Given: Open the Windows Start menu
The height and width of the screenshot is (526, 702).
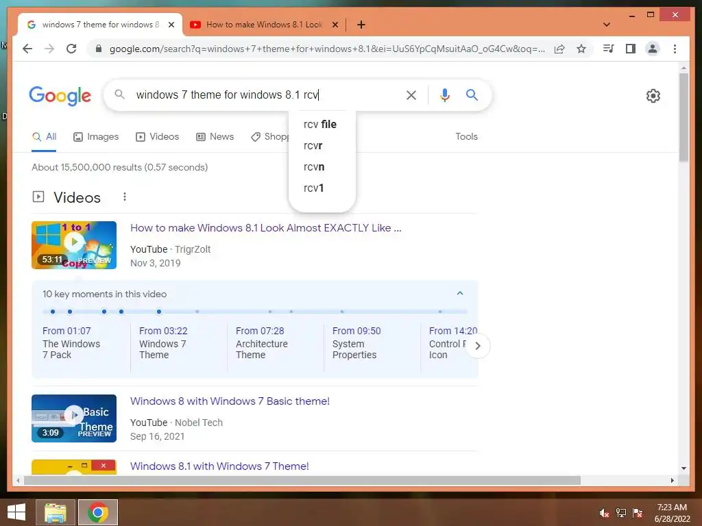Looking at the screenshot, I should tap(16, 512).
